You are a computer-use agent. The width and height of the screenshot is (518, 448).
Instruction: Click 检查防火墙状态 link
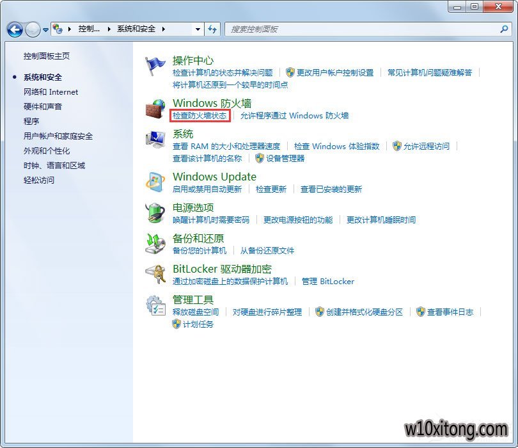coord(200,115)
